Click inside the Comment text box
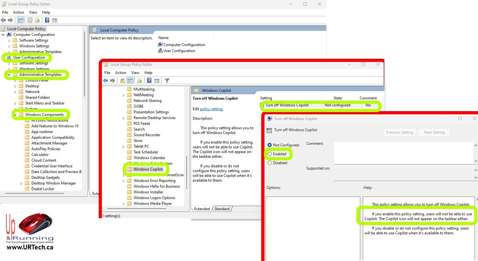Image resolution: width=478 pixels, height=261 pixels. click(403, 153)
